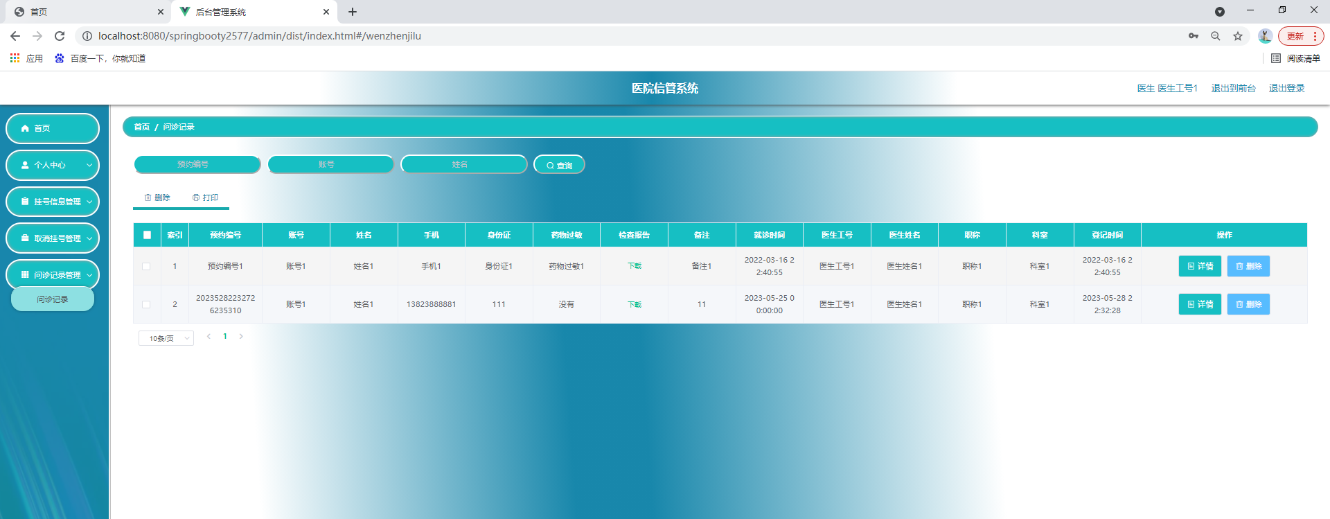Viewport: 1330px width, 519px height.
Task: Open 详情 for row 13823888881
Action: point(1200,304)
